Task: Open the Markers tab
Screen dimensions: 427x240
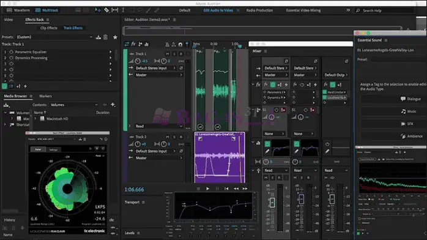Action: [x=45, y=96]
